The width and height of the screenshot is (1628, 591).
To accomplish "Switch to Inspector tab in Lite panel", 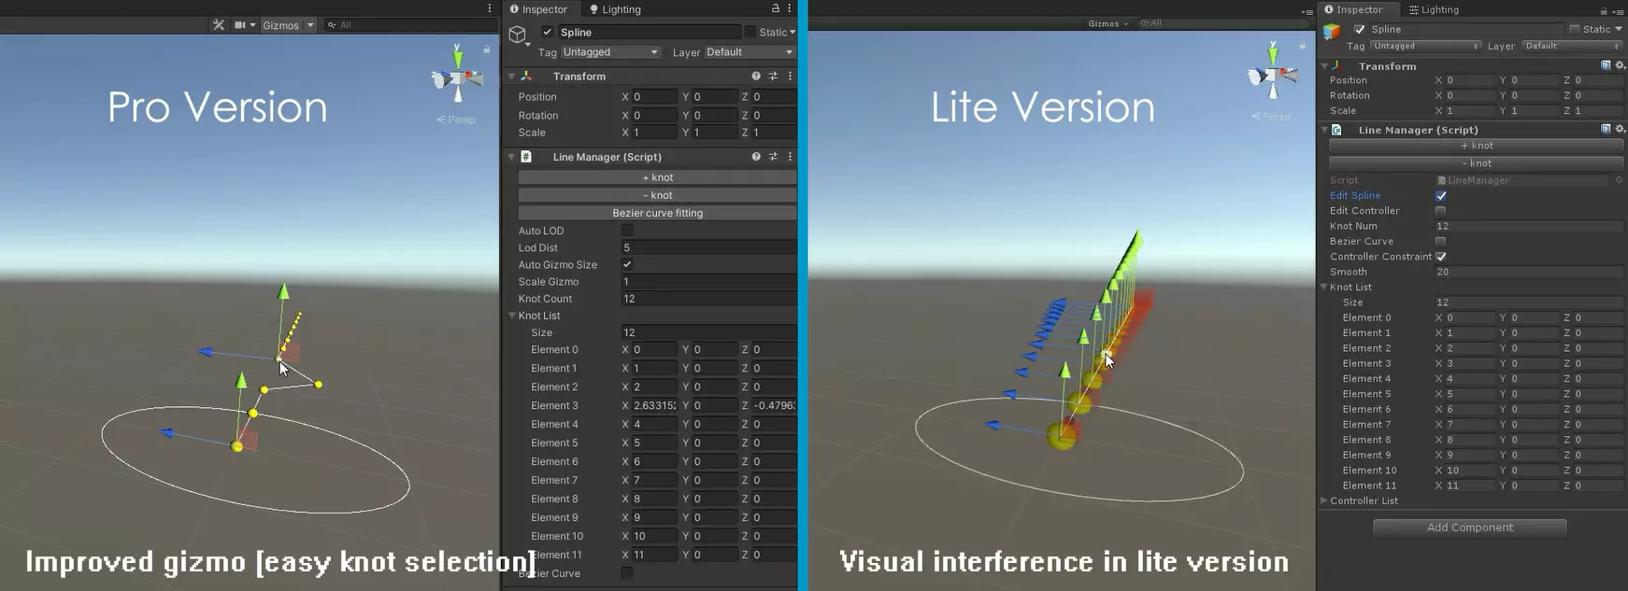I will tap(1353, 9).
